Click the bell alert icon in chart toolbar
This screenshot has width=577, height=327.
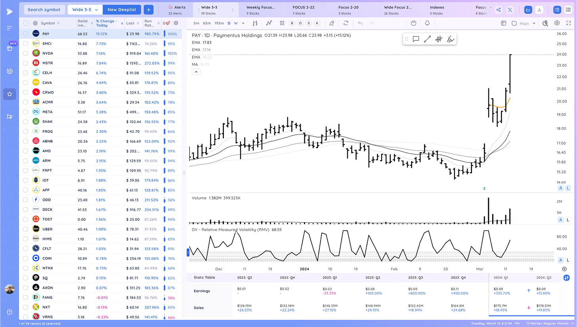pyautogui.click(x=427, y=23)
